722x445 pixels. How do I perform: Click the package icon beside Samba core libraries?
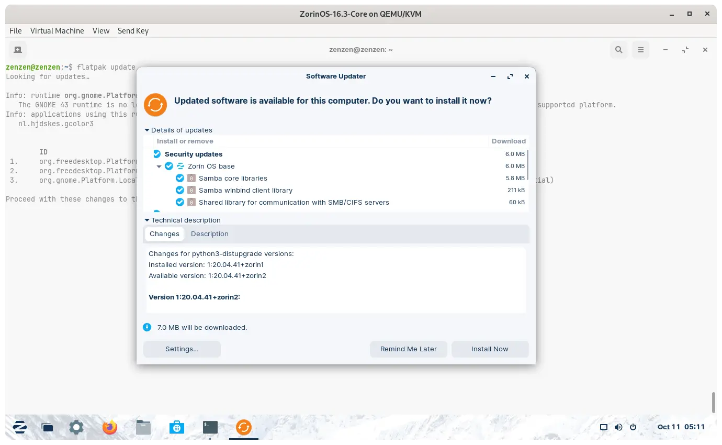point(191,178)
